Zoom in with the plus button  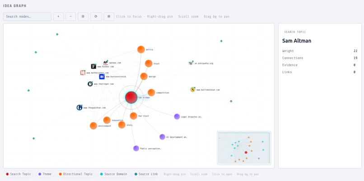tap(58, 17)
